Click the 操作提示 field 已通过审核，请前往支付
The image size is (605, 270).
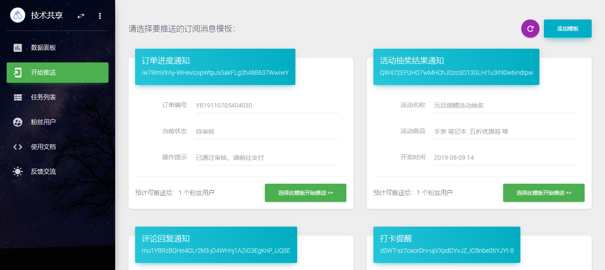point(267,158)
